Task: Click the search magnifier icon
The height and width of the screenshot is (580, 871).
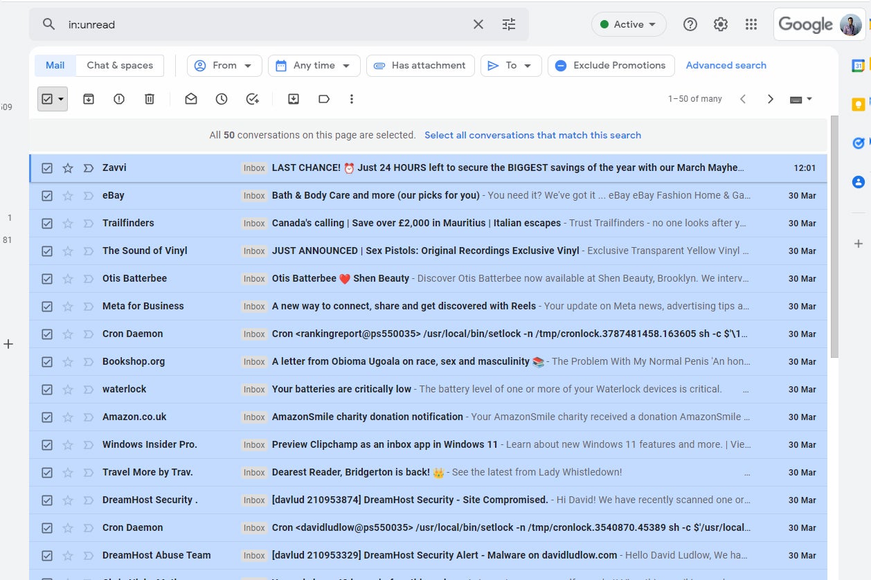Action: pos(48,24)
